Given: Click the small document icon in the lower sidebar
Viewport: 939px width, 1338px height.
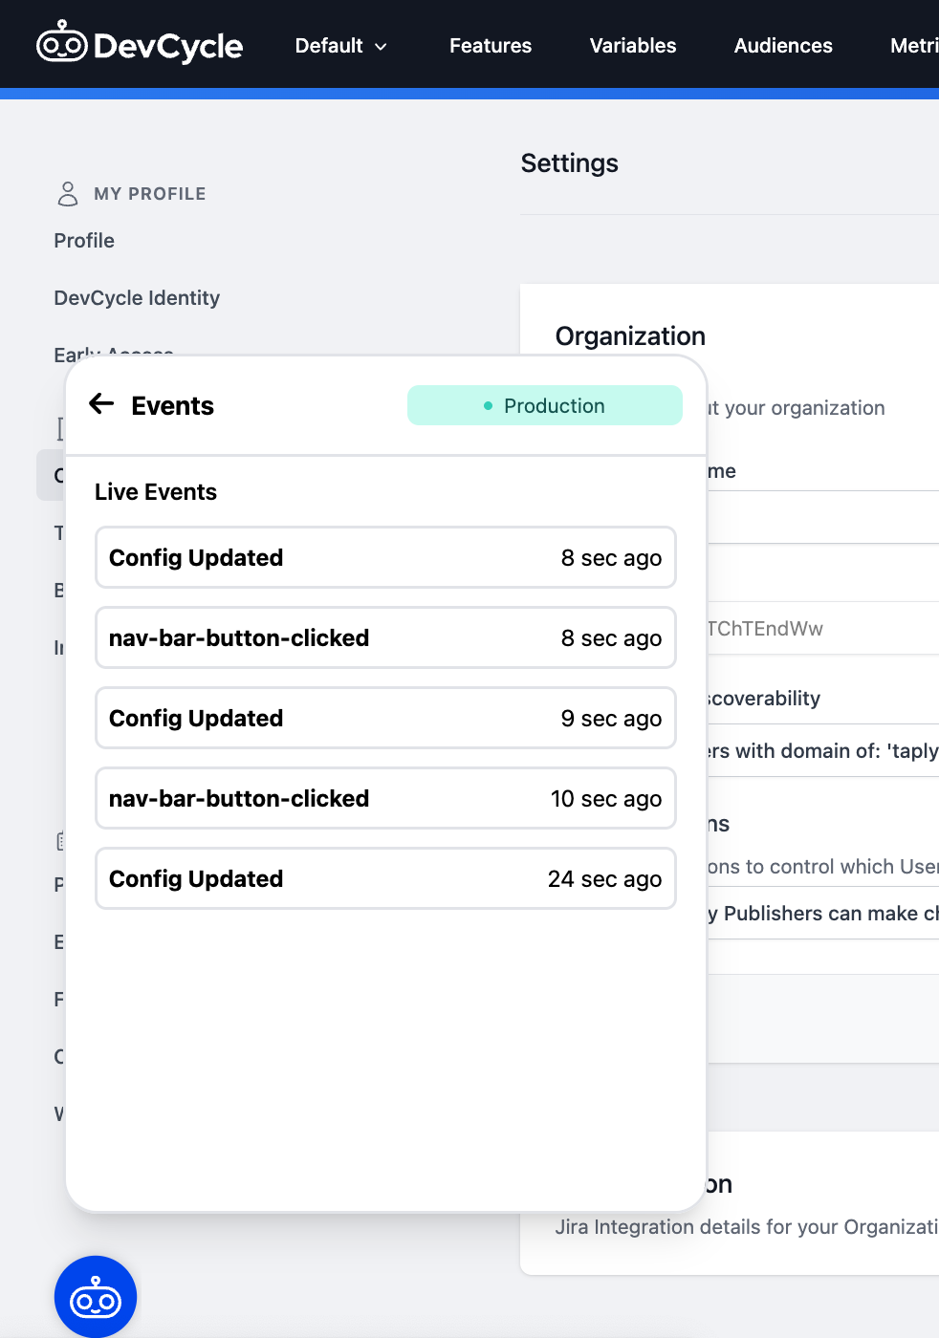Looking at the screenshot, I should click(61, 842).
